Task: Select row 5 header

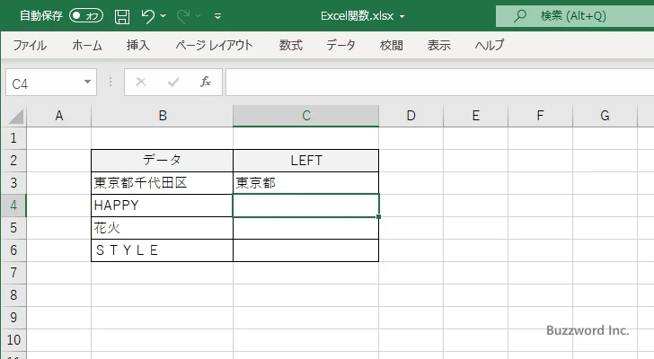Action: tap(13, 228)
